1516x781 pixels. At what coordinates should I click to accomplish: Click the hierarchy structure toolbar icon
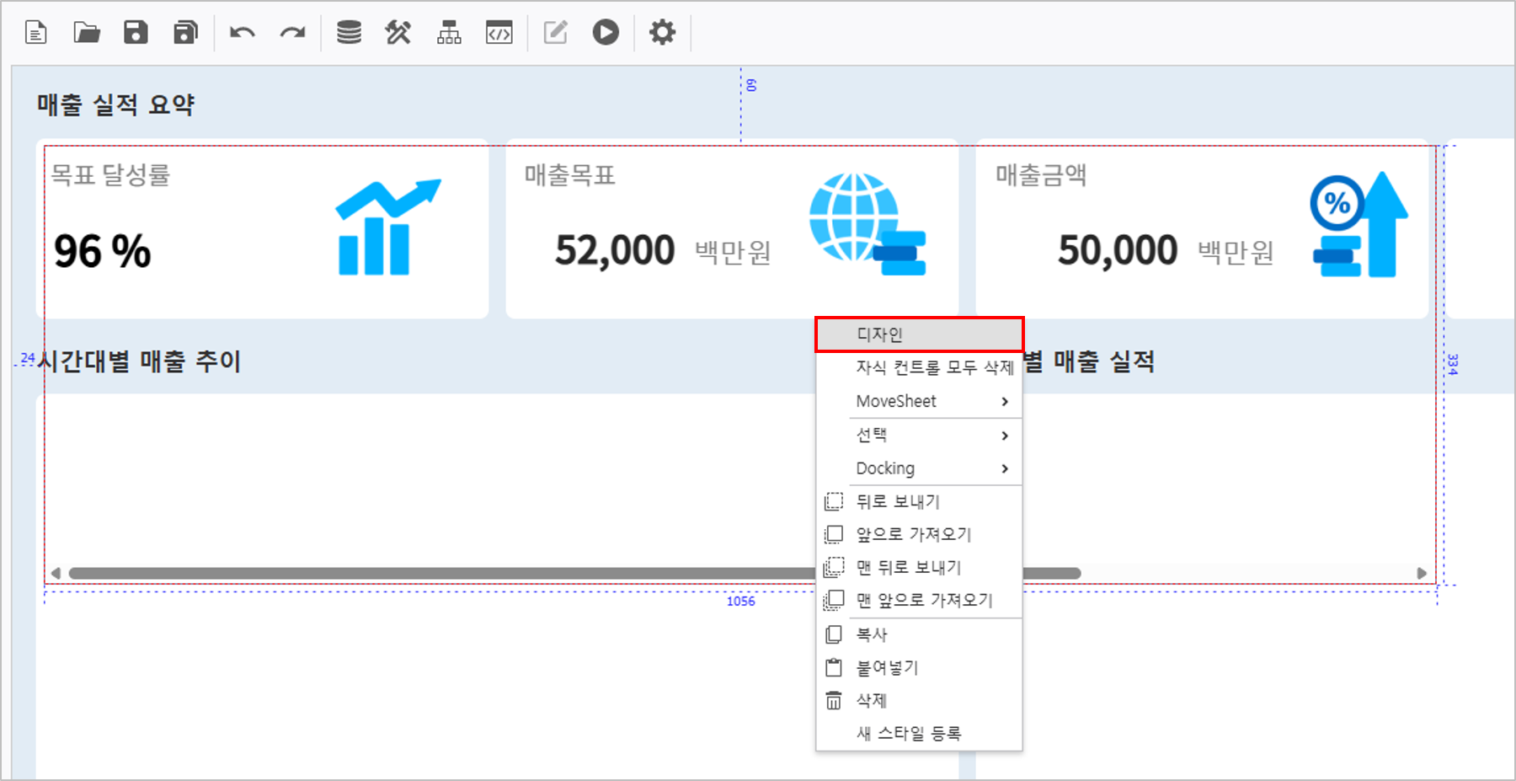pos(449,33)
